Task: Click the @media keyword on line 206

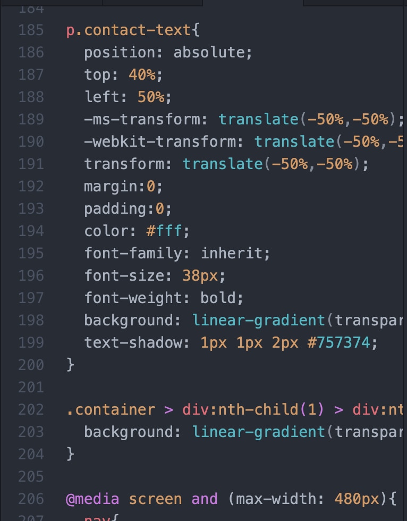Action: tap(92, 499)
